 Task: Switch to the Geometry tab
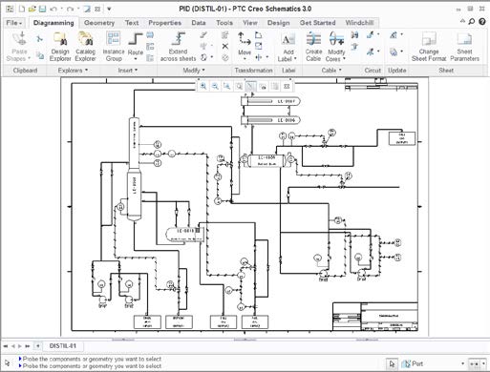99,23
